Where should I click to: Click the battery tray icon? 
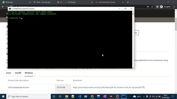click(160, 97)
